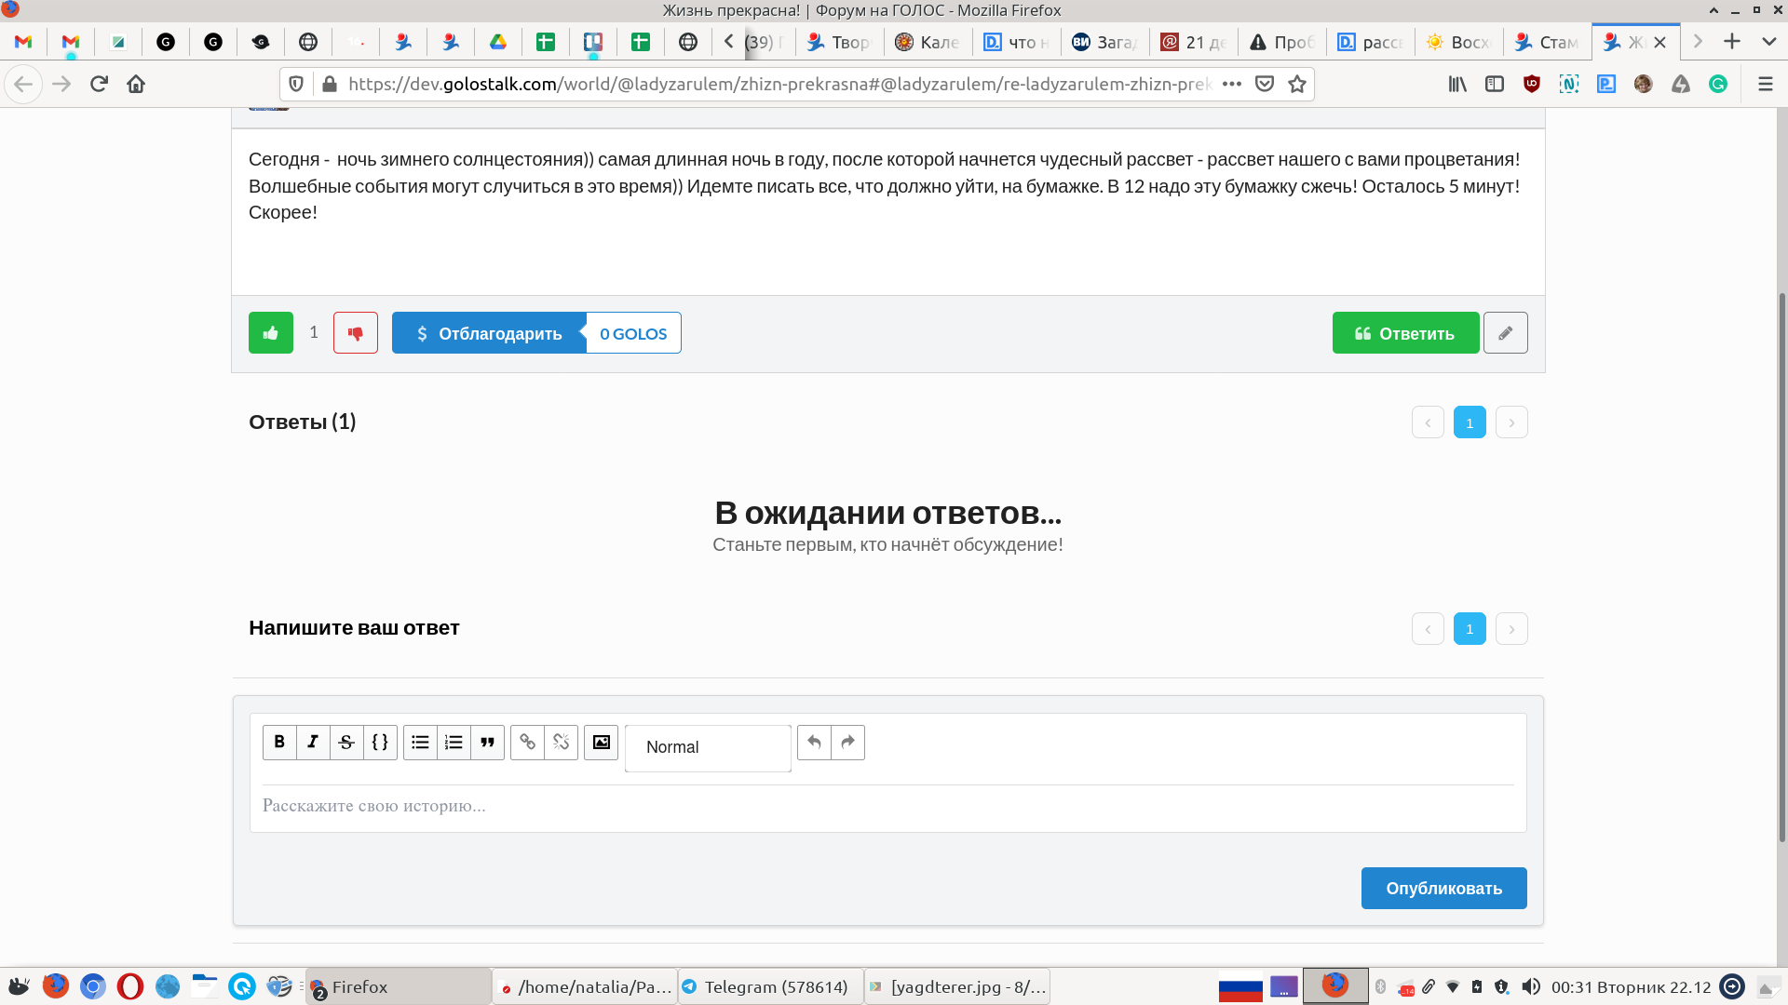Insert image using editor toolbar icon
The image size is (1788, 1005).
pos(601,743)
